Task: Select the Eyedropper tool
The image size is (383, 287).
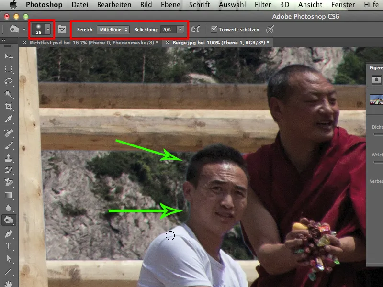Action: (x=9, y=119)
